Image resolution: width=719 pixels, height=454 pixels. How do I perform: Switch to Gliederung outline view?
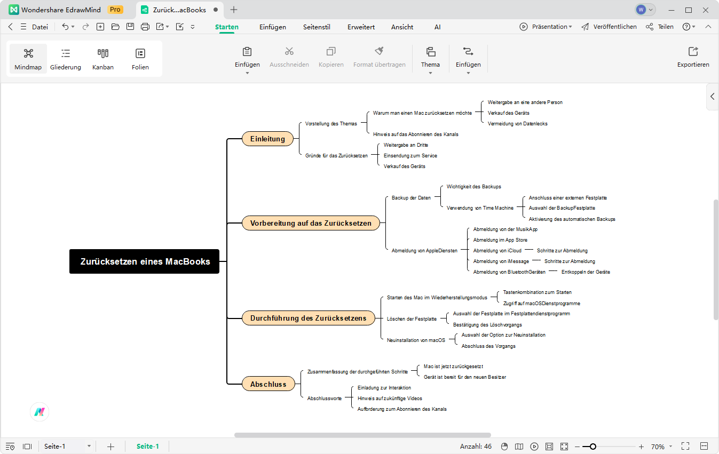pos(66,59)
